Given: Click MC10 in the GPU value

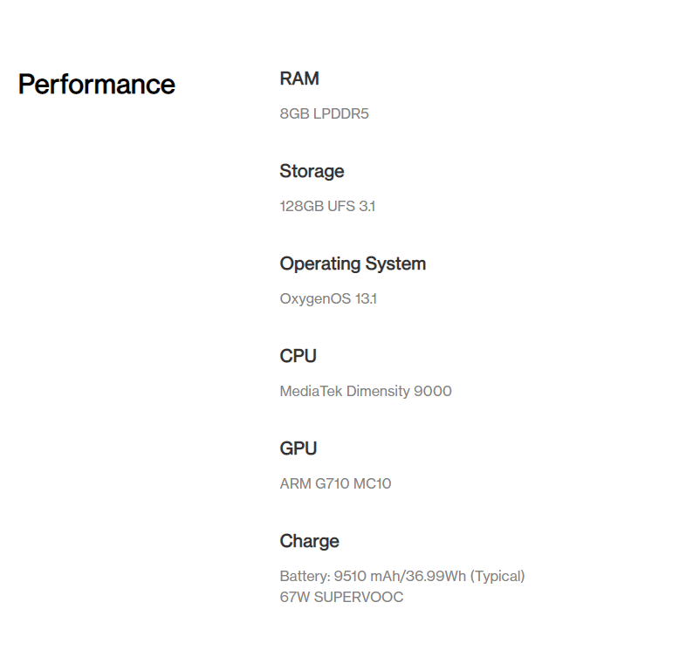Looking at the screenshot, I should tap(373, 483).
